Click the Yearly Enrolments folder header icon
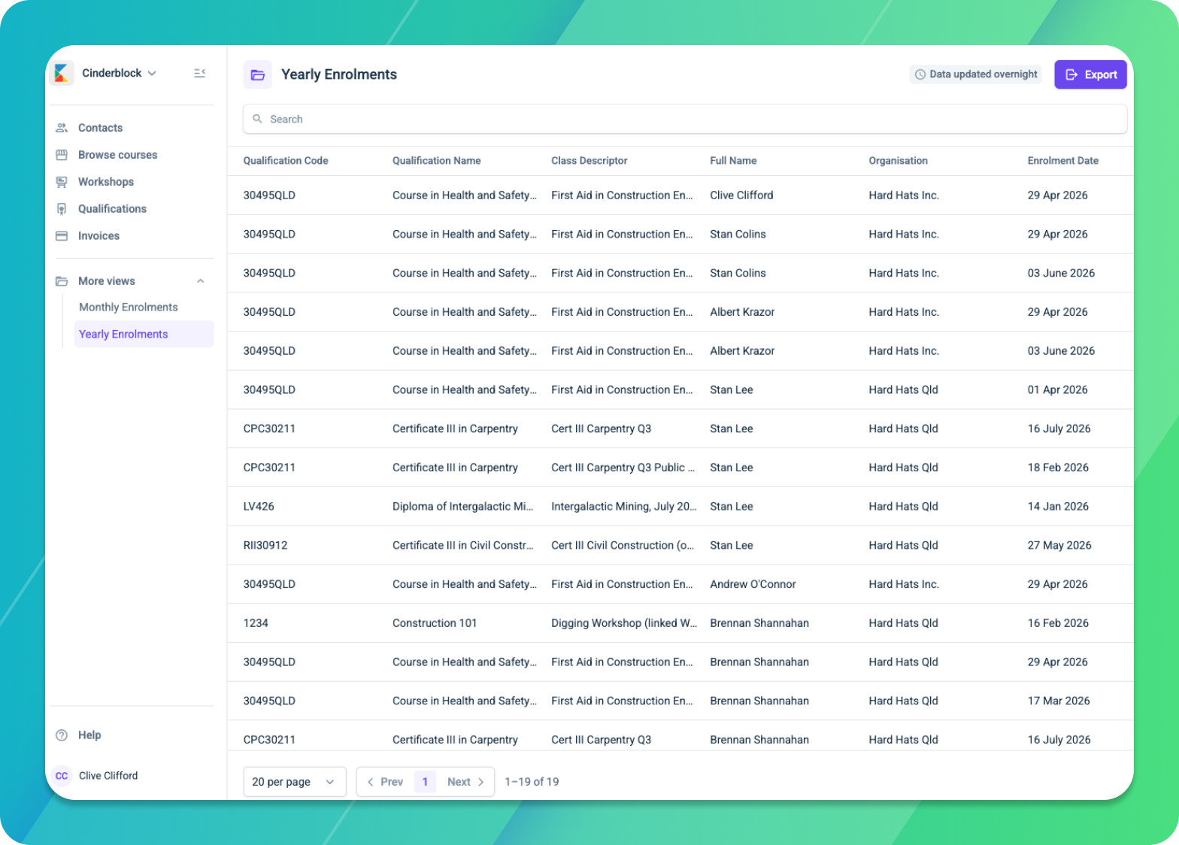Viewport: 1179px width, 845px height. (x=258, y=74)
